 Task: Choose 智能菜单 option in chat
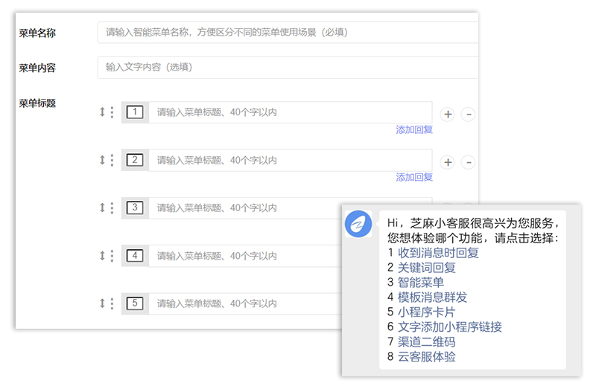click(x=421, y=283)
